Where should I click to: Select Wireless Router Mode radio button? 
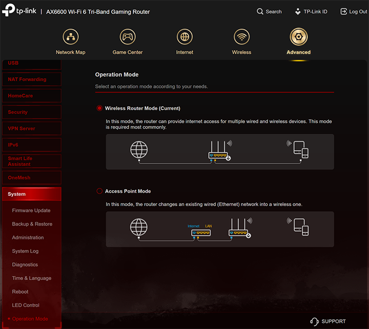(x=99, y=108)
